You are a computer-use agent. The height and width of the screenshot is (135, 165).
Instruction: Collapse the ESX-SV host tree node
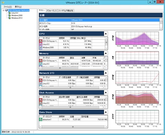[x=3, y=10]
